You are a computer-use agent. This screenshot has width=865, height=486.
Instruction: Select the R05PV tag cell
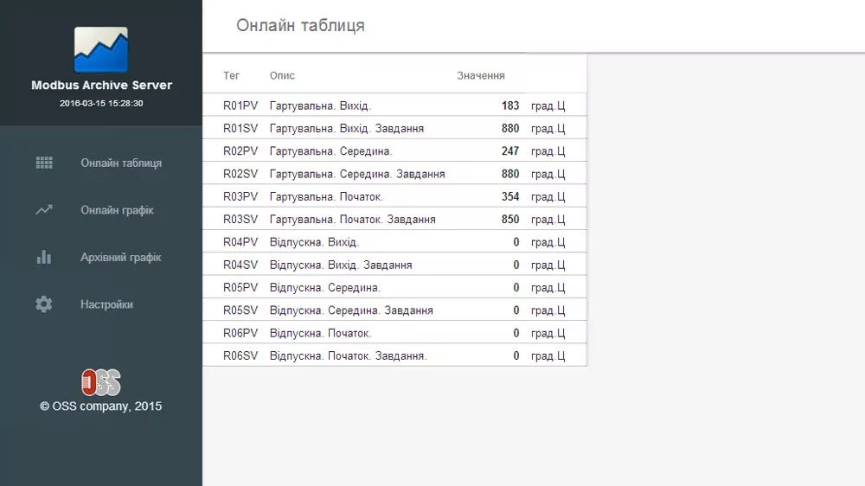point(240,287)
